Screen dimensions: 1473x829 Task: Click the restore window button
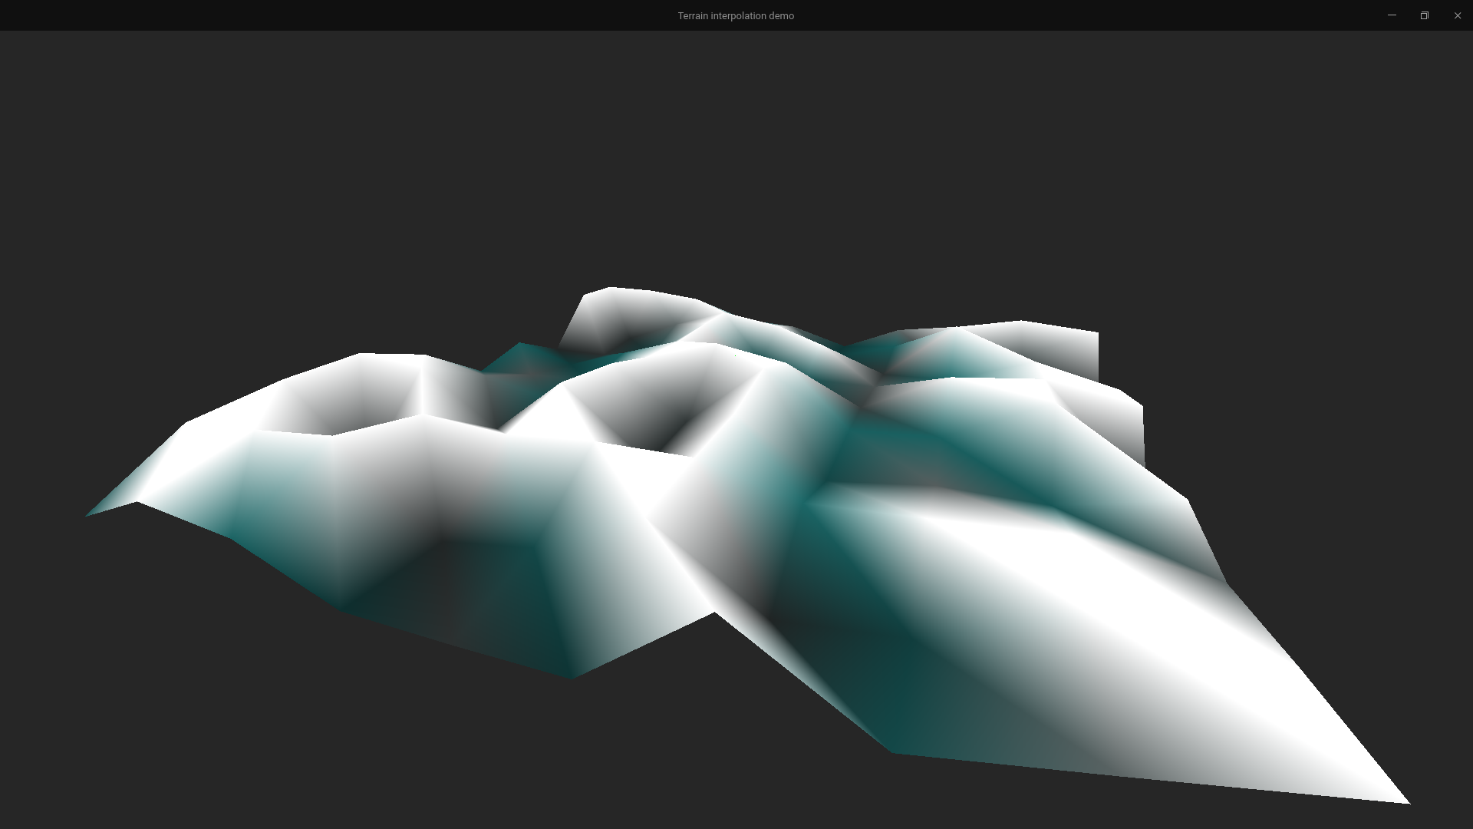[1425, 15]
